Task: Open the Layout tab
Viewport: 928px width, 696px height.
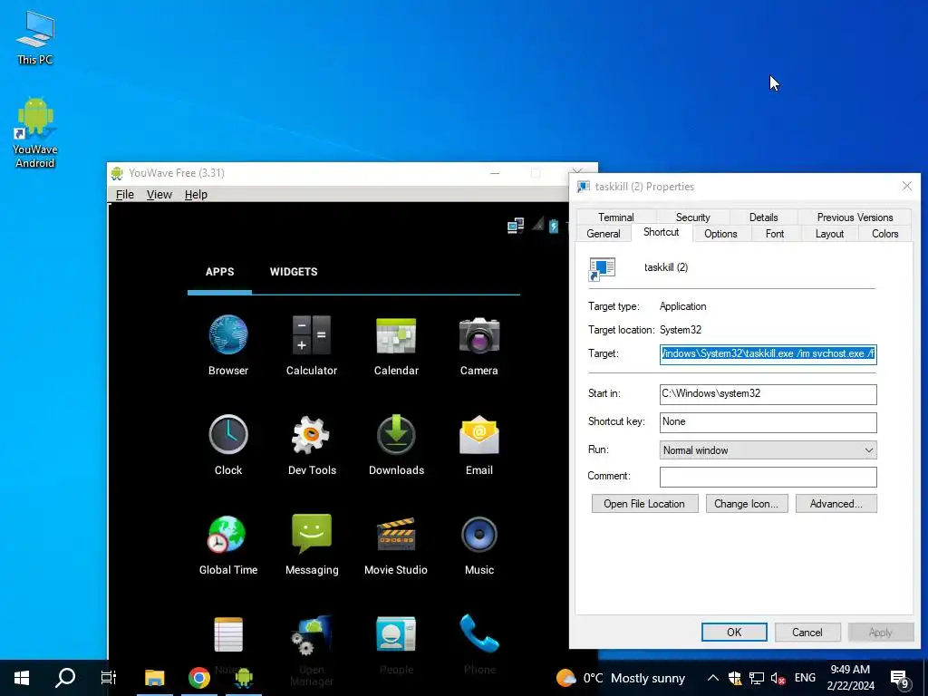Action: click(x=829, y=234)
